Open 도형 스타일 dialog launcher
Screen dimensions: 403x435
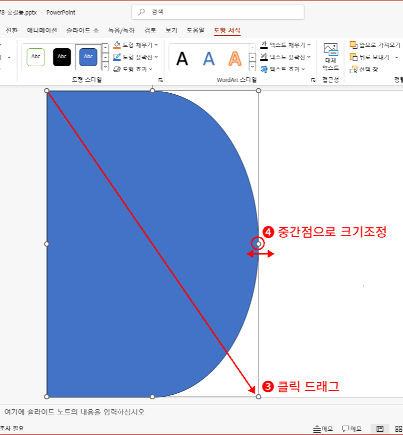coord(161,80)
